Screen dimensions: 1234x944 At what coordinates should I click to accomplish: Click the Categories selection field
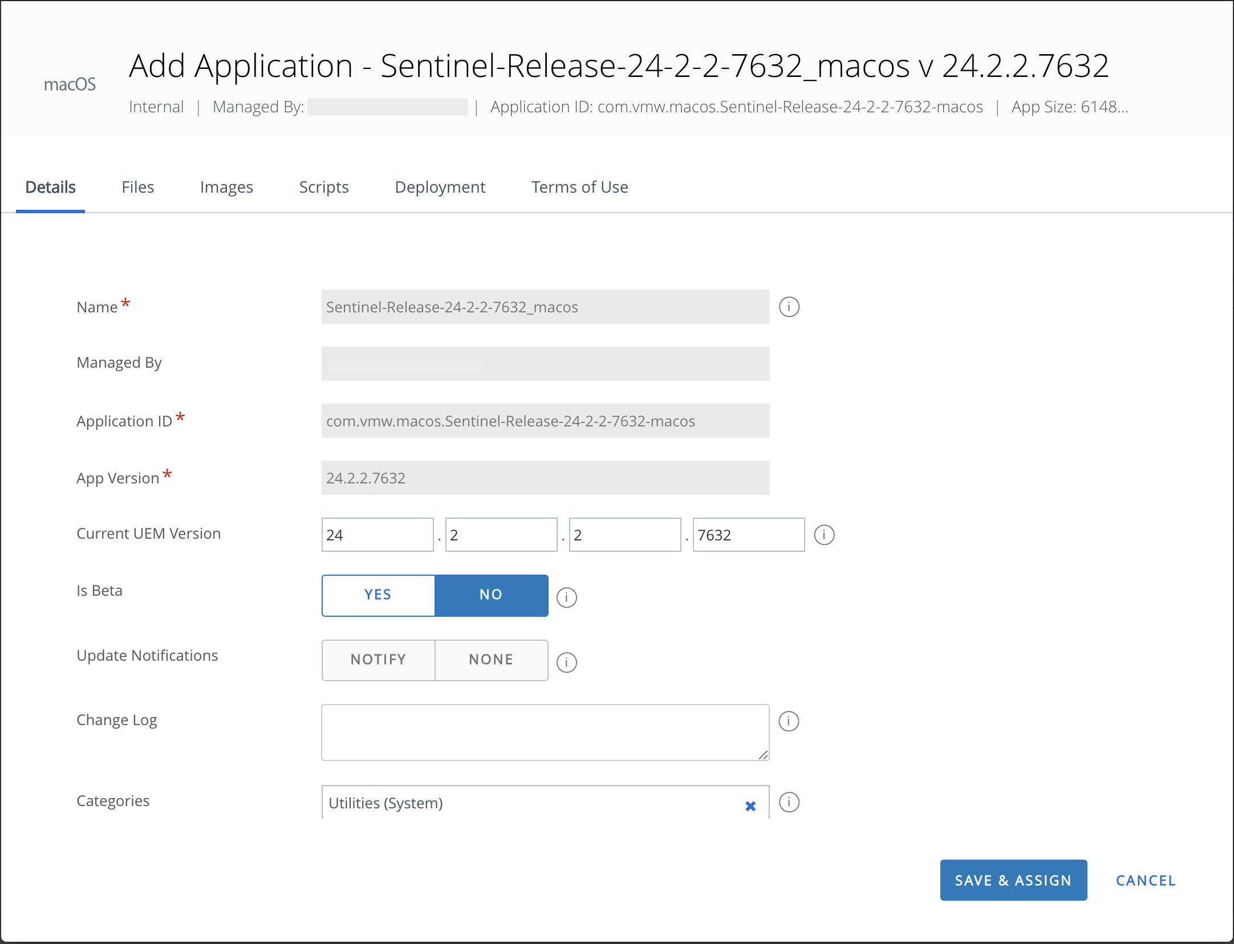click(x=545, y=803)
